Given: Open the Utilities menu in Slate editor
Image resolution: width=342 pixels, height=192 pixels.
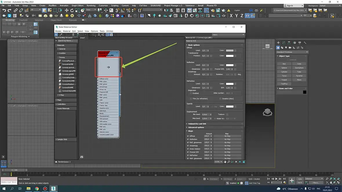Looking at the screenshot, I should [x=110, y=31].
